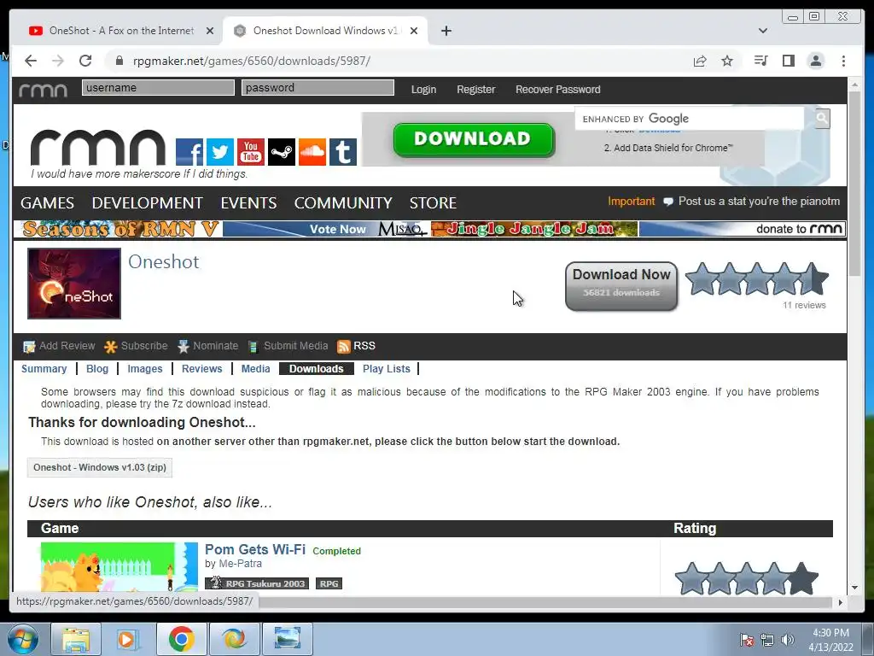
Task: Switch to OneShot - A Fox on the Internet tab
Action: [x=121, y=31]
